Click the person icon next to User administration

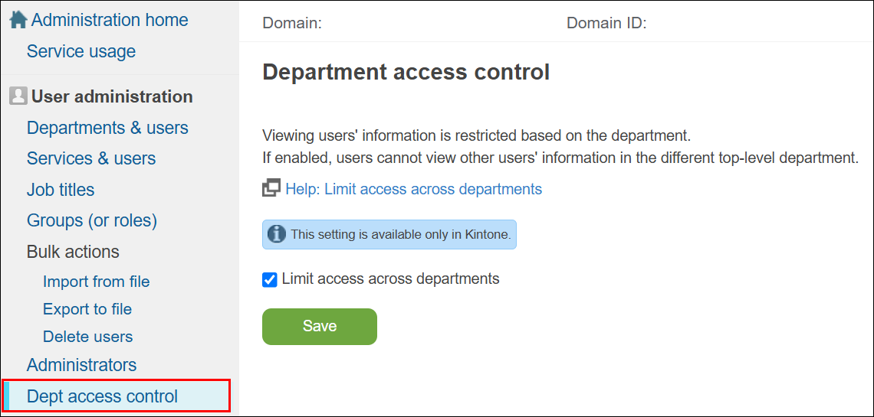click(x=18, y=96)
